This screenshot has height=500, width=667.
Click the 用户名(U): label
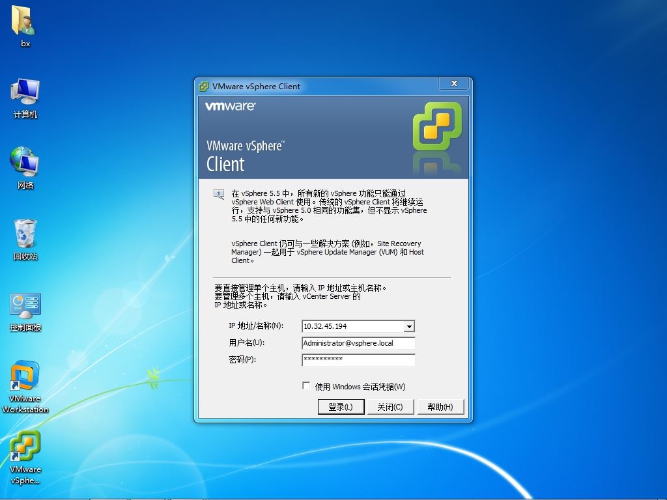click(x=246, y=342)
